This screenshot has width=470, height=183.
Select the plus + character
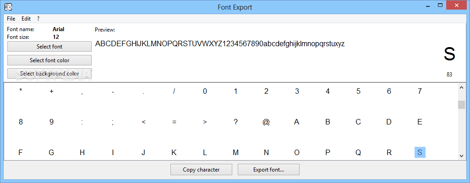(51, 91)
